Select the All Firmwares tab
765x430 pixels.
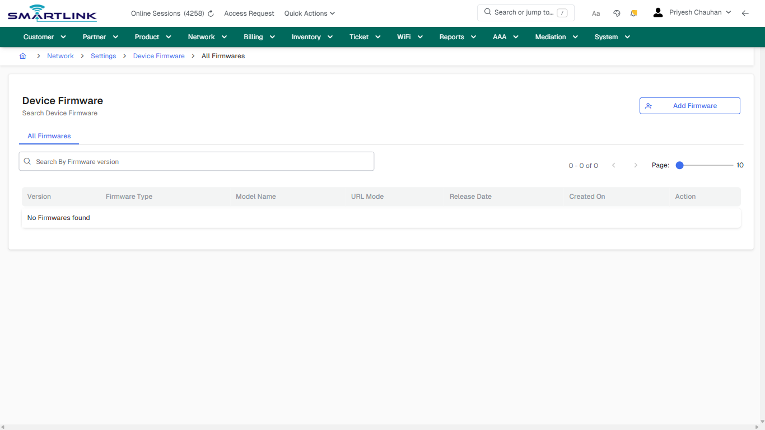click(x=49, y=136)
